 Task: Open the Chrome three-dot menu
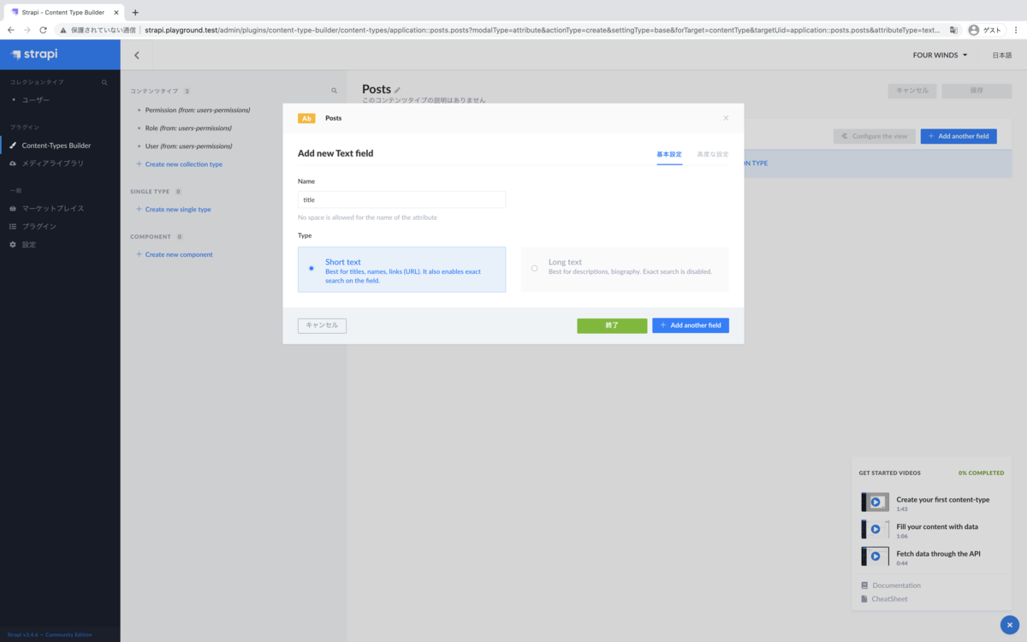click(x=1017, y=30)
